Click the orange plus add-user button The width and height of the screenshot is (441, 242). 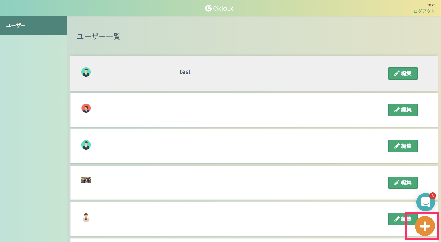coord(425,226)
